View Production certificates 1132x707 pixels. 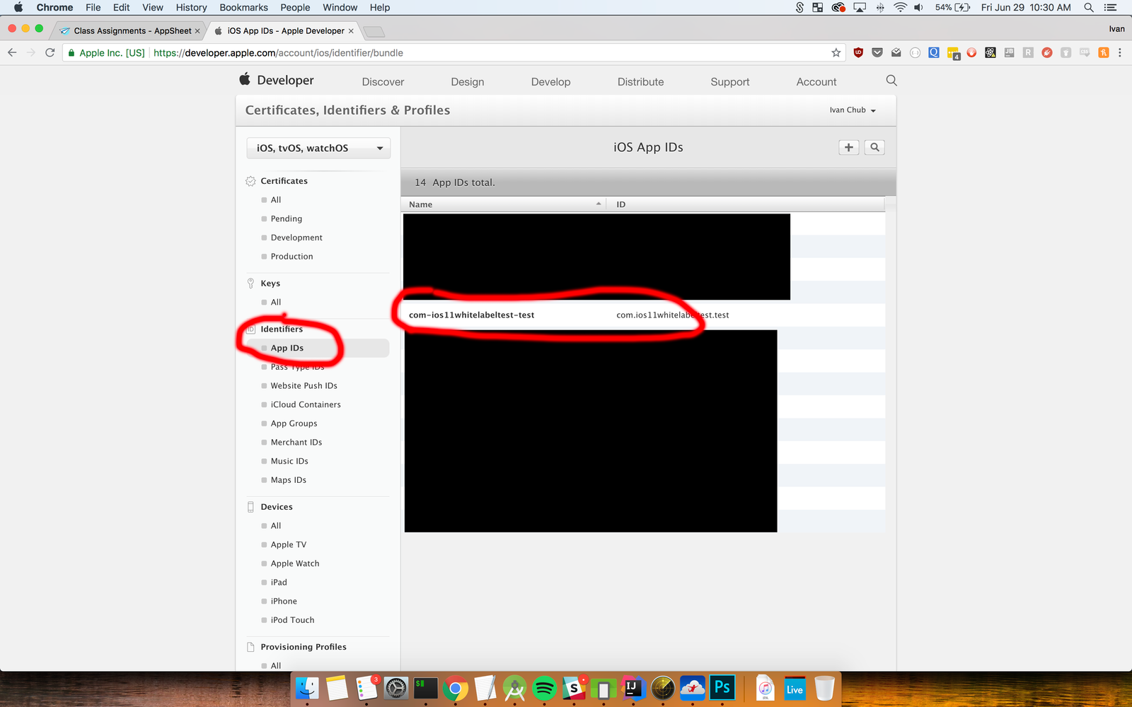point(291,257)
